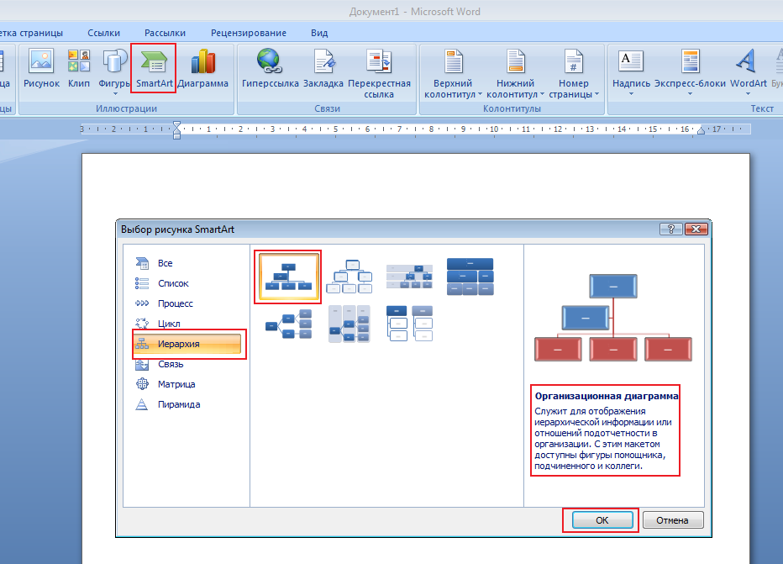Expand the Нижний колонтитул footer menu
The image size is (783, 564).
(515, 73)
